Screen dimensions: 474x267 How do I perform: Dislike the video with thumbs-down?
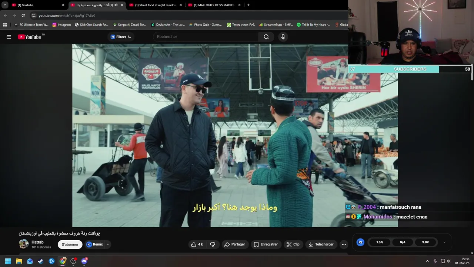pos(213,244)
